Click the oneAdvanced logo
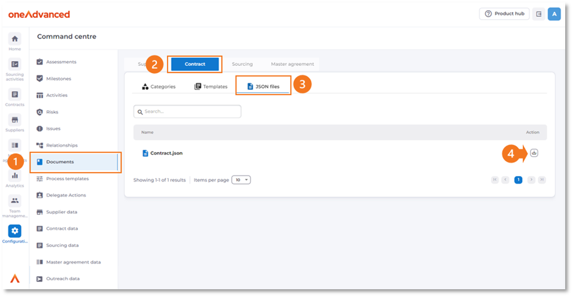This screenshot has height=297, width=573. (x=39, y=14)
